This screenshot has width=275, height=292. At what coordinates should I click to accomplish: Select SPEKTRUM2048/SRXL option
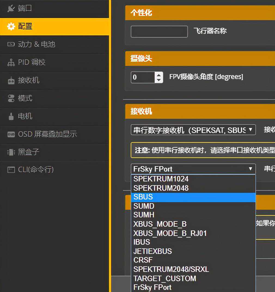(x=193, y=269)
